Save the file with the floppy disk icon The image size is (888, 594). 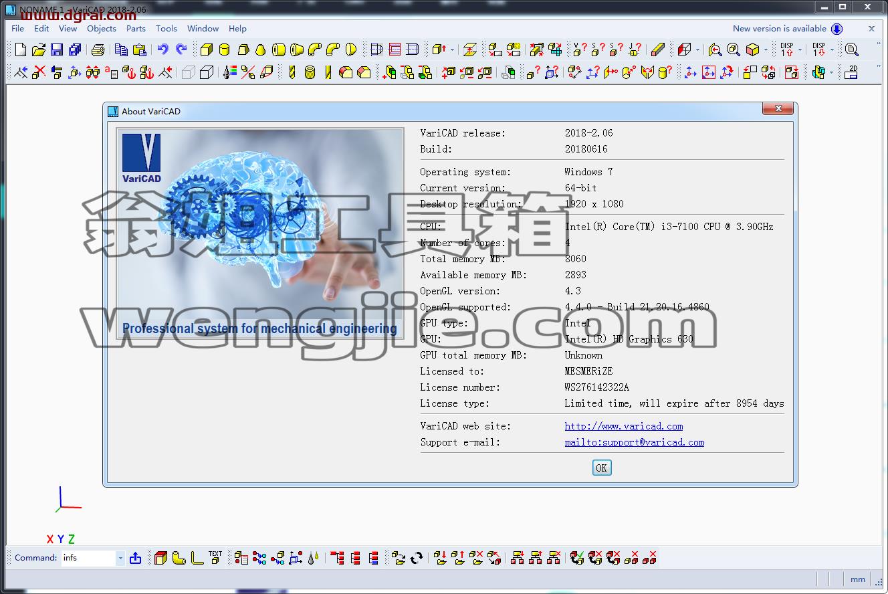(x=57, y=50)
